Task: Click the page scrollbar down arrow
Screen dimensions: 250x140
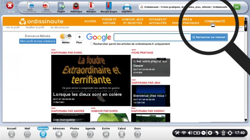Action: (246, 120)
